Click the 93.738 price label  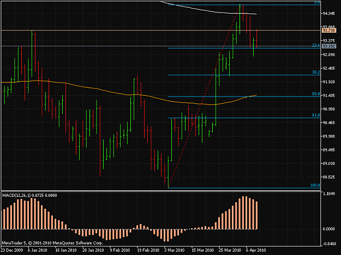329,30
